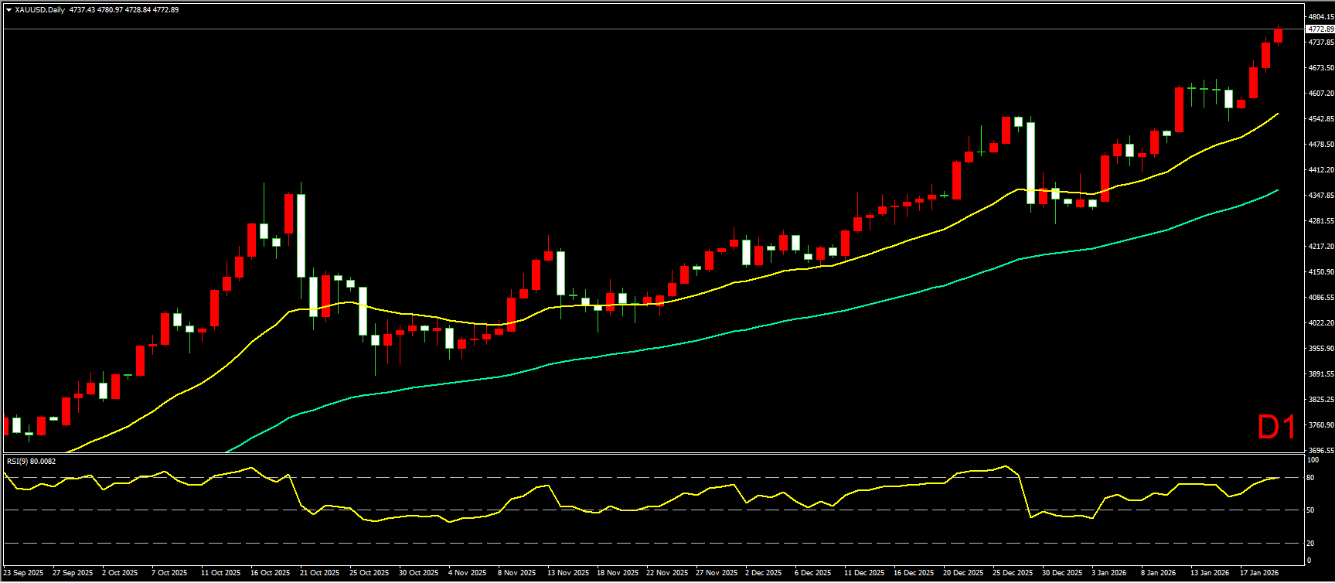Click the 4804.15 price scale label
This screenshot has height=583, width=1335.
pyautogui.click(x=1320, y=16)
